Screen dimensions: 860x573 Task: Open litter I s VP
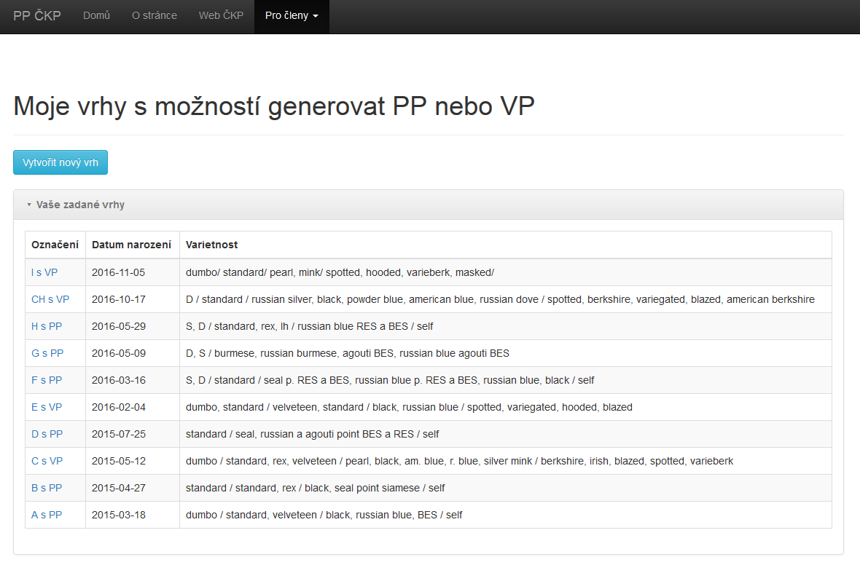coord(44,272)
